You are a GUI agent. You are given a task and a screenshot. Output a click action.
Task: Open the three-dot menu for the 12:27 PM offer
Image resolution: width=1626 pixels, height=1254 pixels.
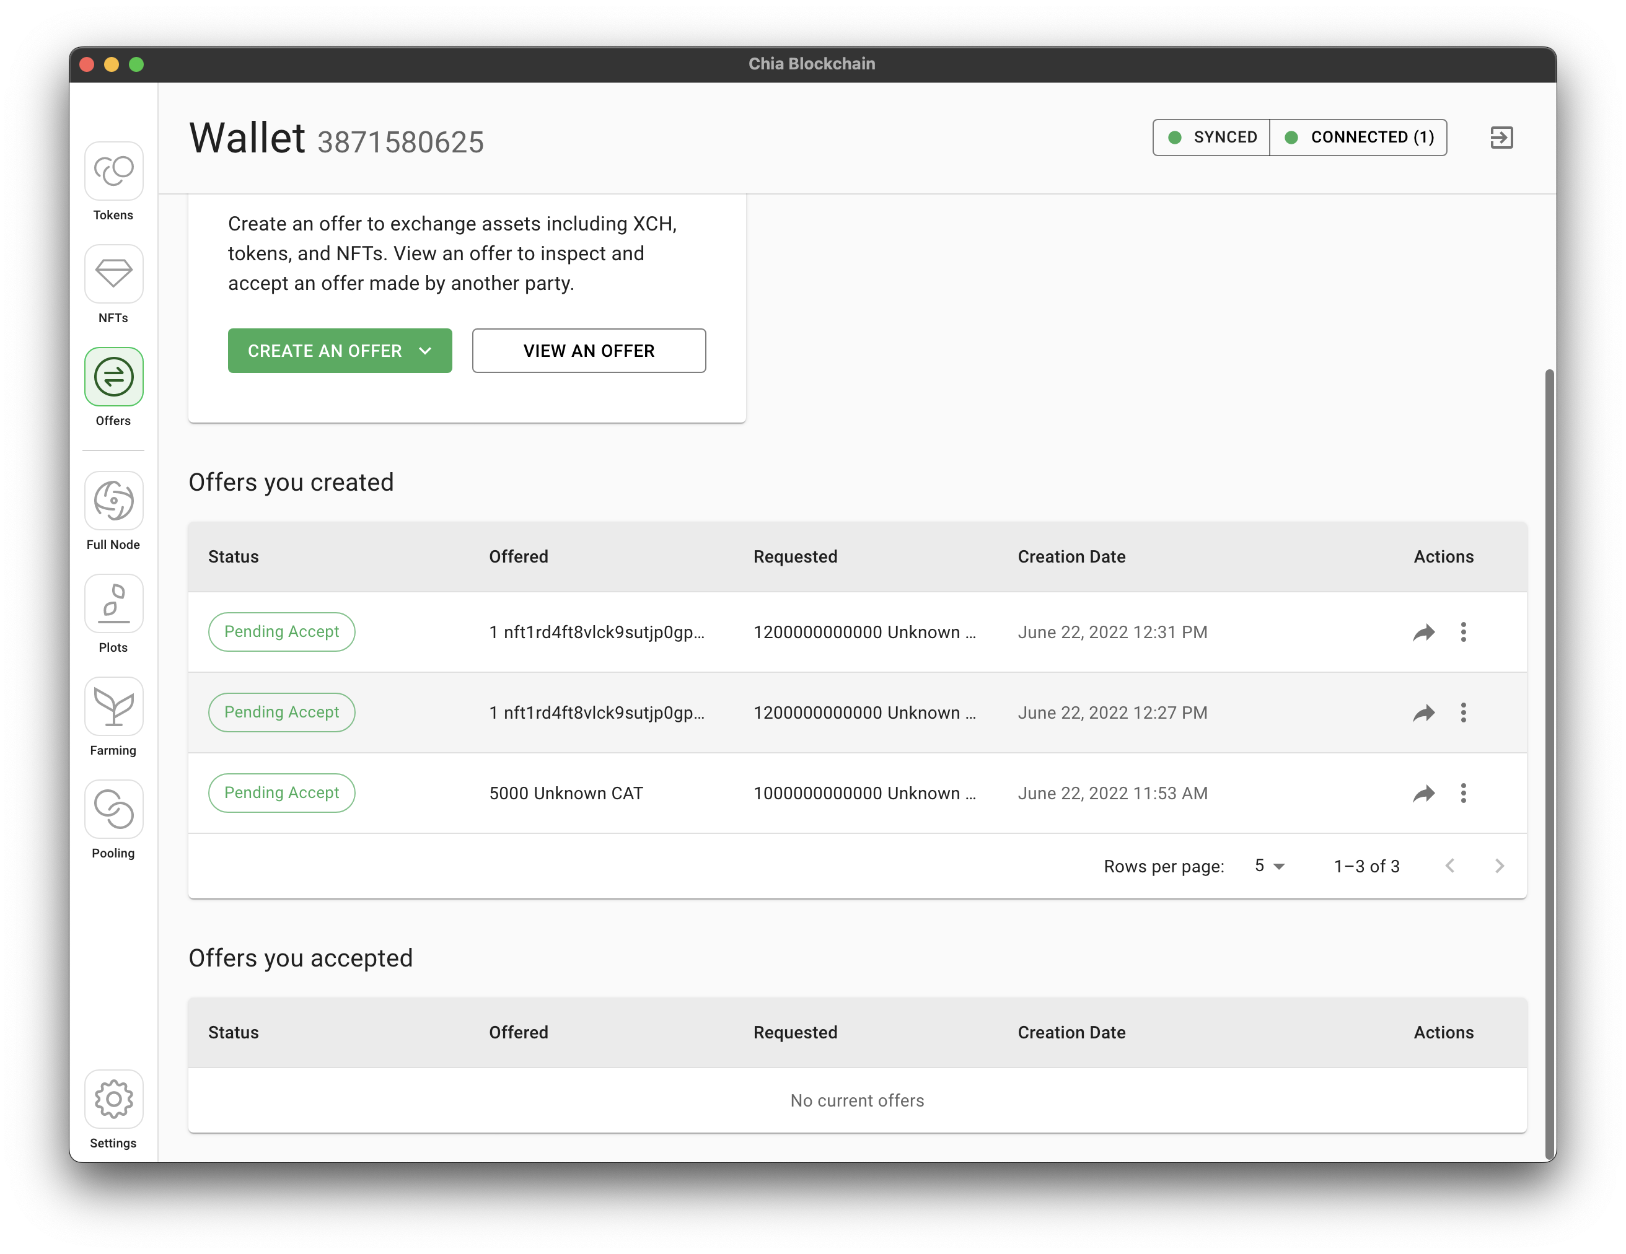click(x=1463, y=712)
